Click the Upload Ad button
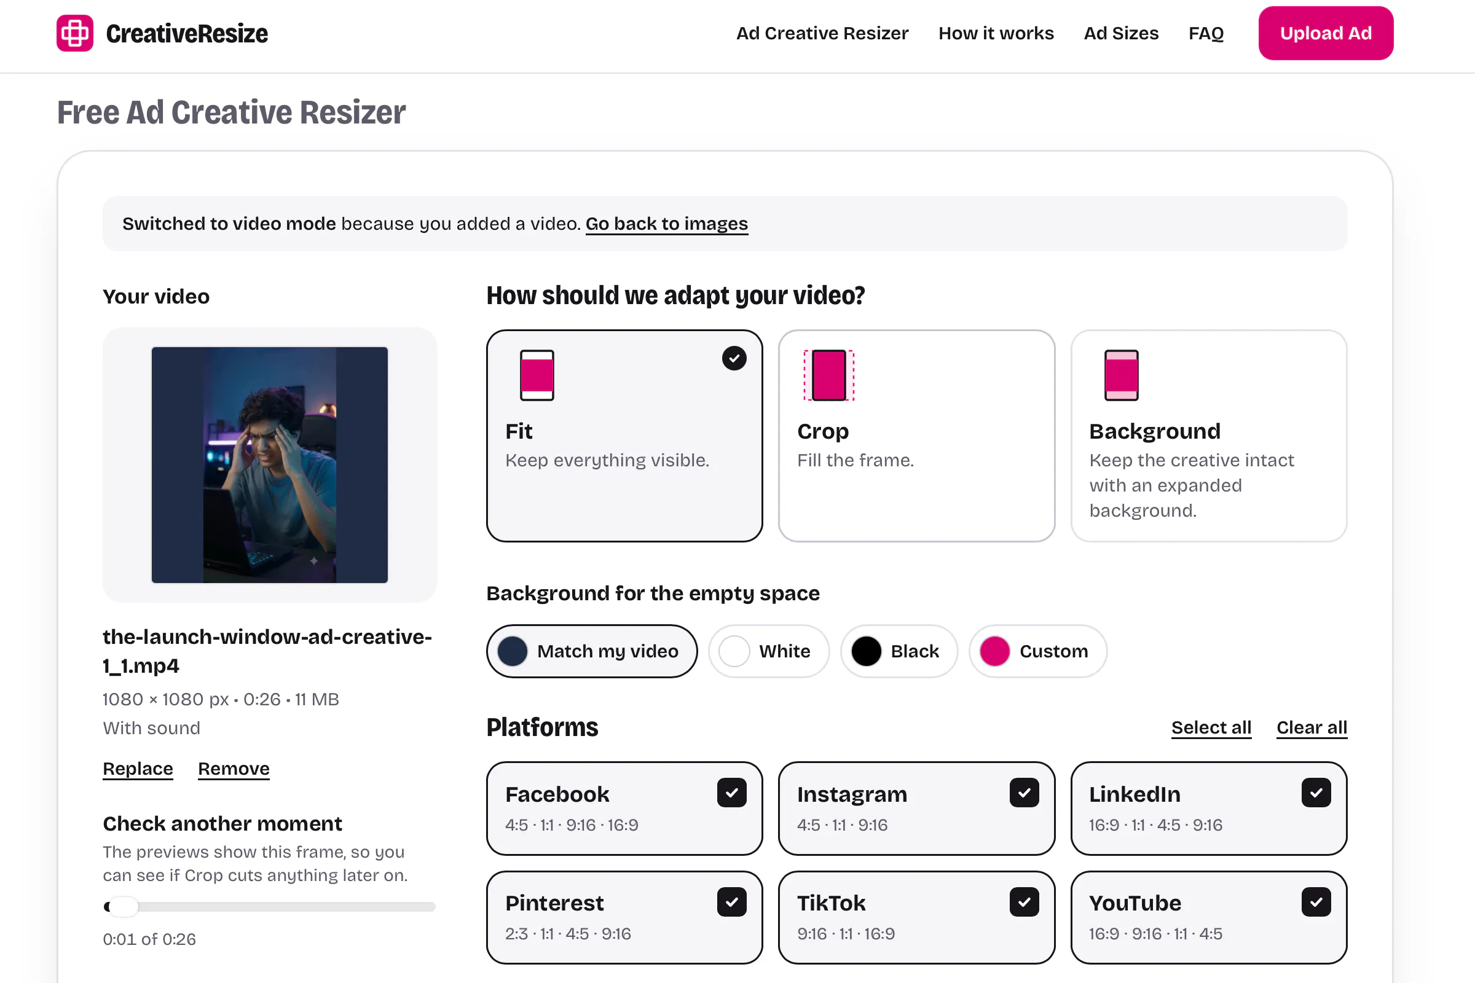Image resolution: width=1475 pixels, height=983 pixels. pyautogui.click(x=1326, y=33)
